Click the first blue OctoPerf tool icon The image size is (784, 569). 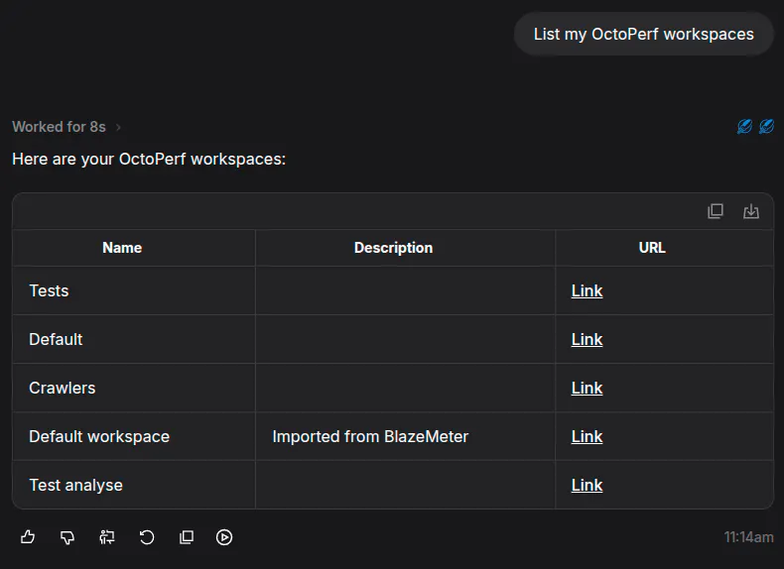click(x=744, y=126)
